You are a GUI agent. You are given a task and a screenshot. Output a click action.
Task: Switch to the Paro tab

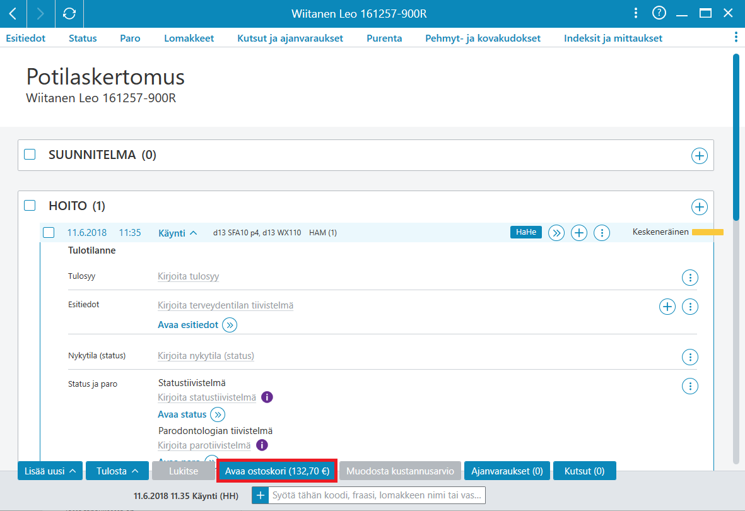(x=130, y=38)
